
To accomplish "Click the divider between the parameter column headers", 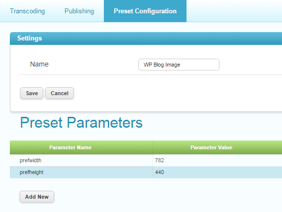I will 153,147.
